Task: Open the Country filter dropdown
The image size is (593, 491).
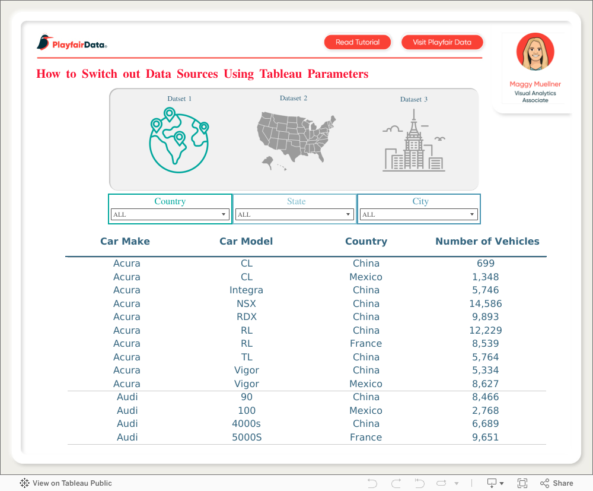Action: coord(170,214)
